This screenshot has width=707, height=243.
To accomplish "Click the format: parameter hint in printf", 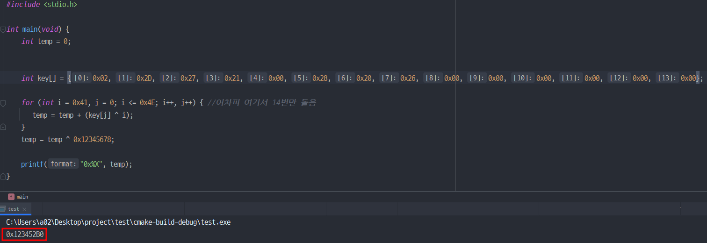I will pyautogui.click(x=63, y=164).
